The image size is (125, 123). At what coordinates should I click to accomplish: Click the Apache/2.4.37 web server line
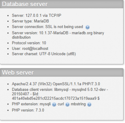coord(56,84)
